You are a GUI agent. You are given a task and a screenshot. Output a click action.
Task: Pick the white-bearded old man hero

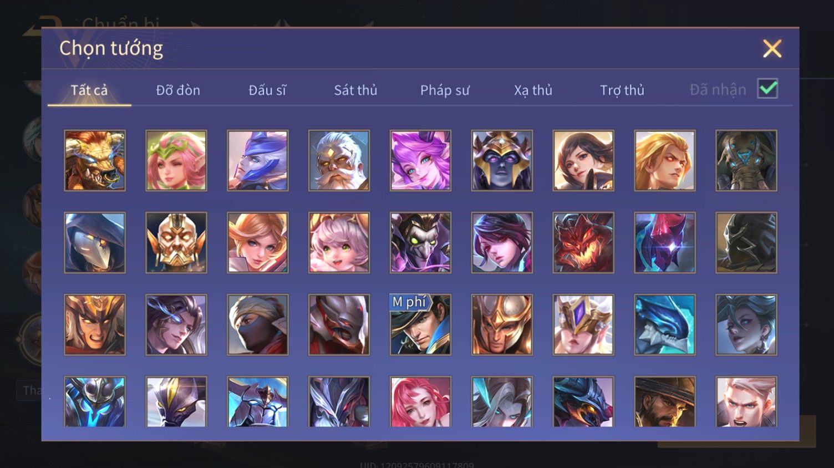click(x=339, y=161)
